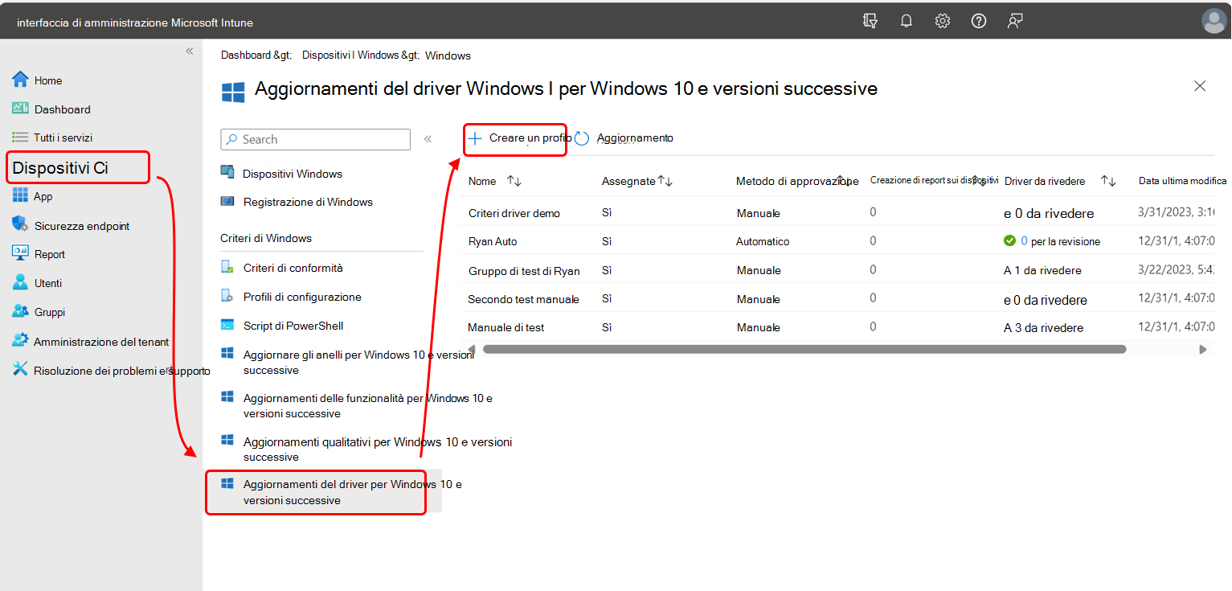This screenshot has width=1232, height=591.
Task: Open Gruppo di test di Ryan profile
Action: [524, 270]
